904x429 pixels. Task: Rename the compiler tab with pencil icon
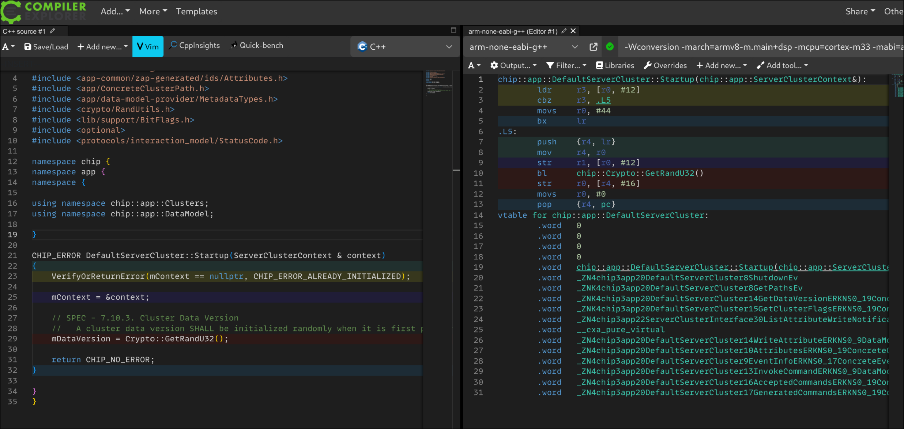click(564, 31)
